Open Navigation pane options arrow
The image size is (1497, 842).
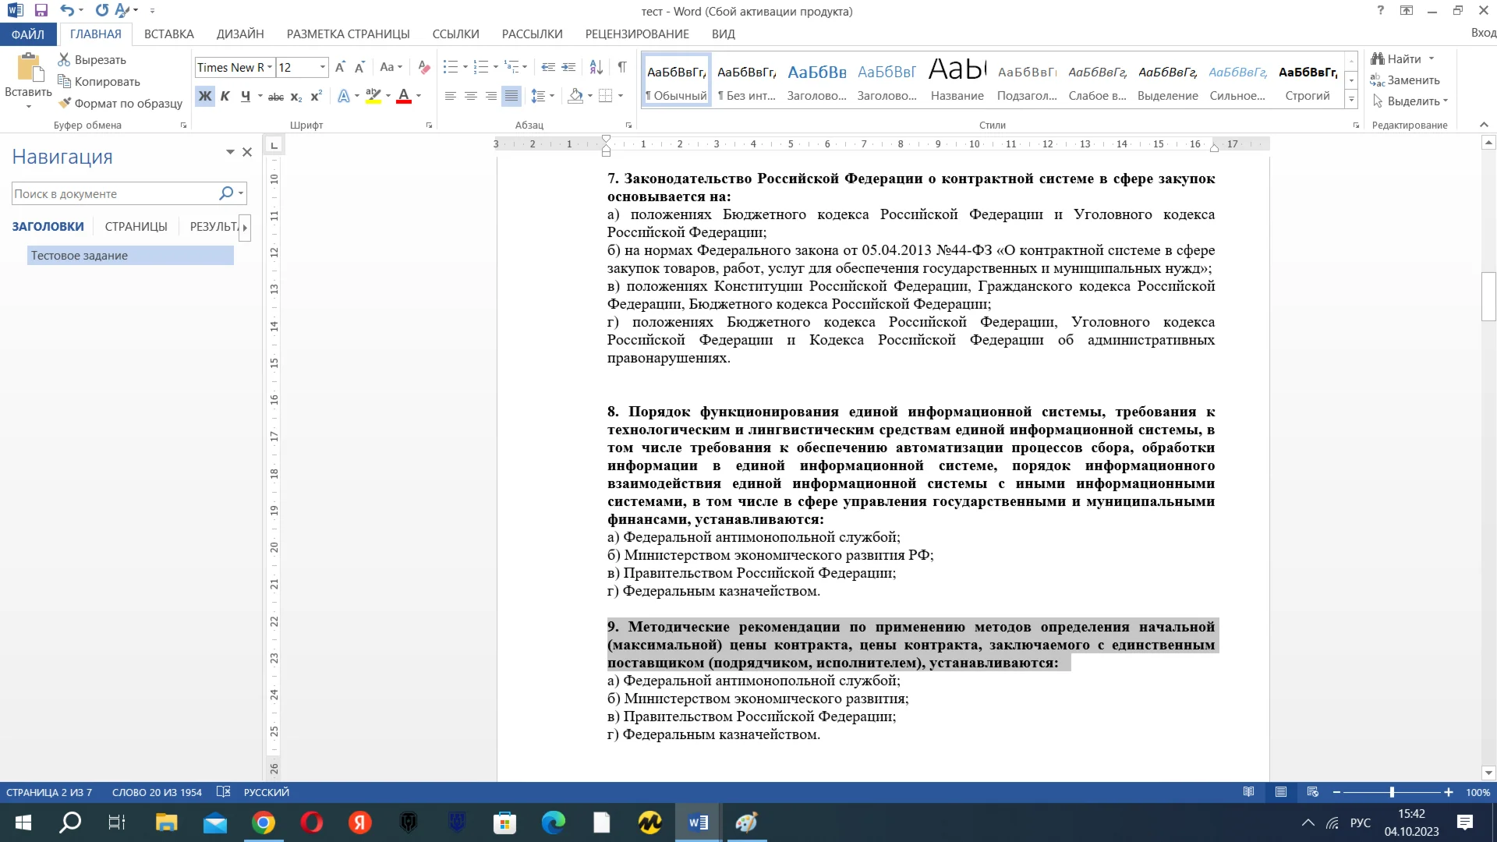(230, 152)
